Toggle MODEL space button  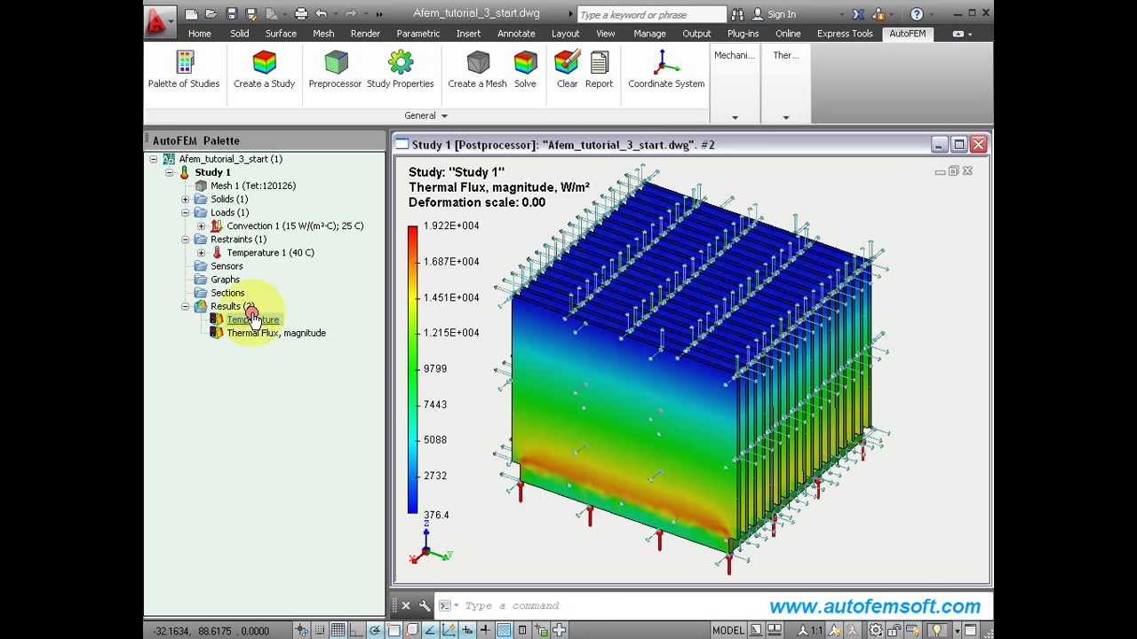coord(728,630)
